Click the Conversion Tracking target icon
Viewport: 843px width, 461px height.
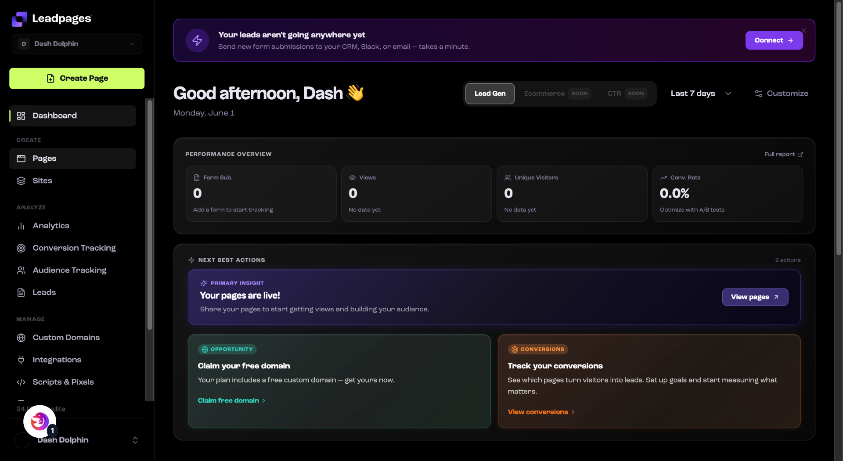pos(21,248)
